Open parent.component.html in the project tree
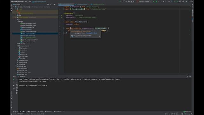The height and width of the screenshot is (115, 204). [30, 40]
